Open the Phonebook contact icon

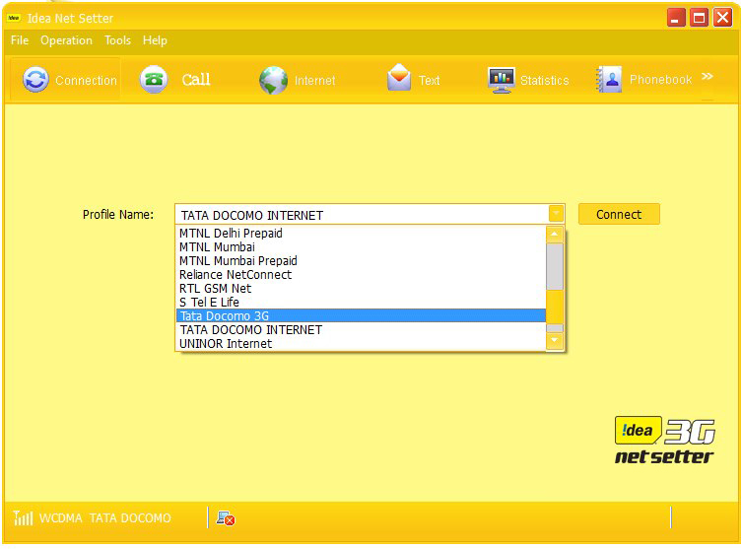click(x=609, y=80)
